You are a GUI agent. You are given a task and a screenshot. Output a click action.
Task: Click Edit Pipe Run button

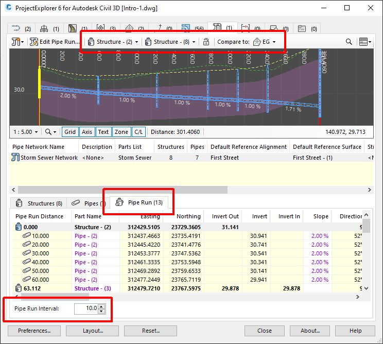55,42
